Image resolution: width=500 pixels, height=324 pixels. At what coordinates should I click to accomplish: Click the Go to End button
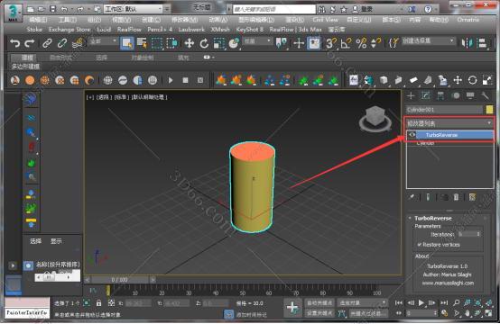click(444, 303)
